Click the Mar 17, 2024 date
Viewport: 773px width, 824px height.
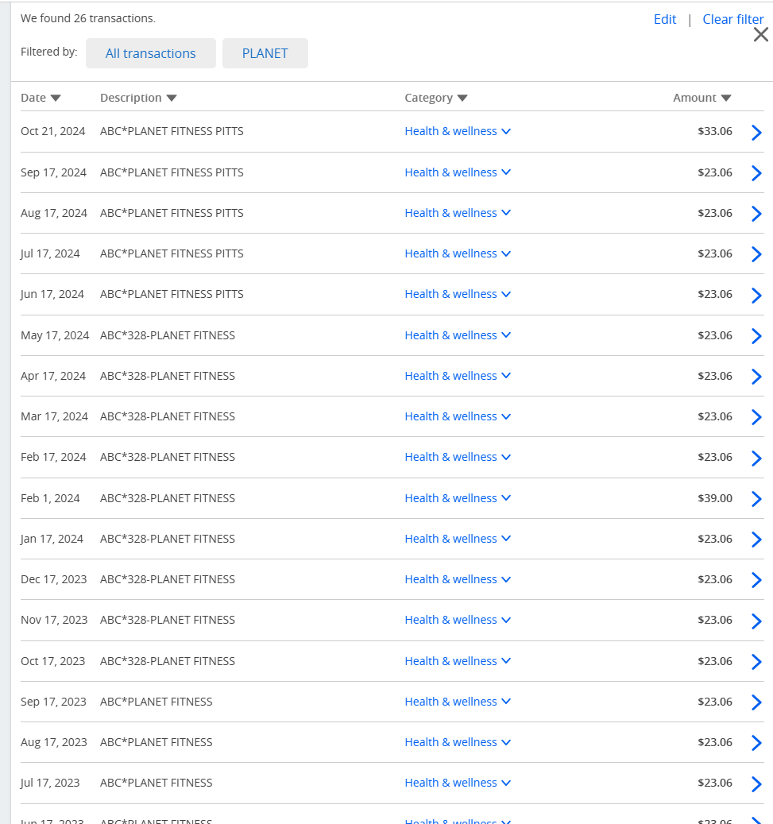[x=54, y=416]
